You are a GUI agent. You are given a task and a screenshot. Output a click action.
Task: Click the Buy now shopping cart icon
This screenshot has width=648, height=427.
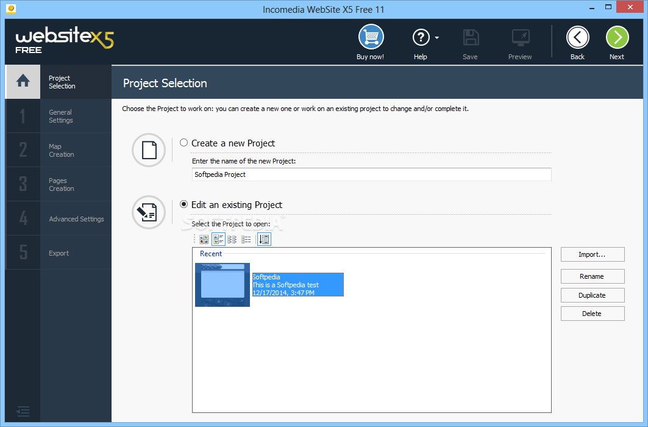click(371, 37)
